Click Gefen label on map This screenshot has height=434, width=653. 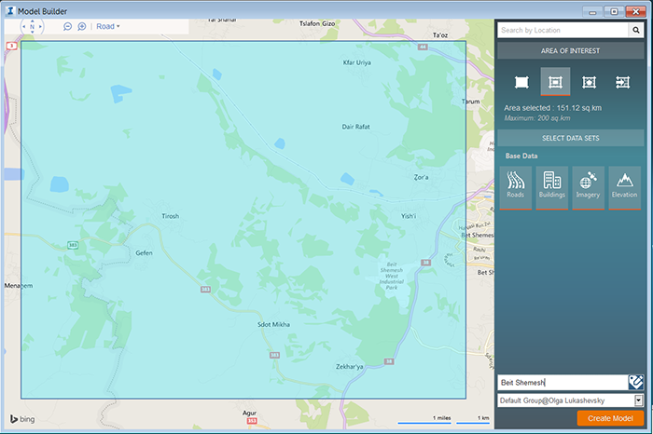click(x=144, y=252)
